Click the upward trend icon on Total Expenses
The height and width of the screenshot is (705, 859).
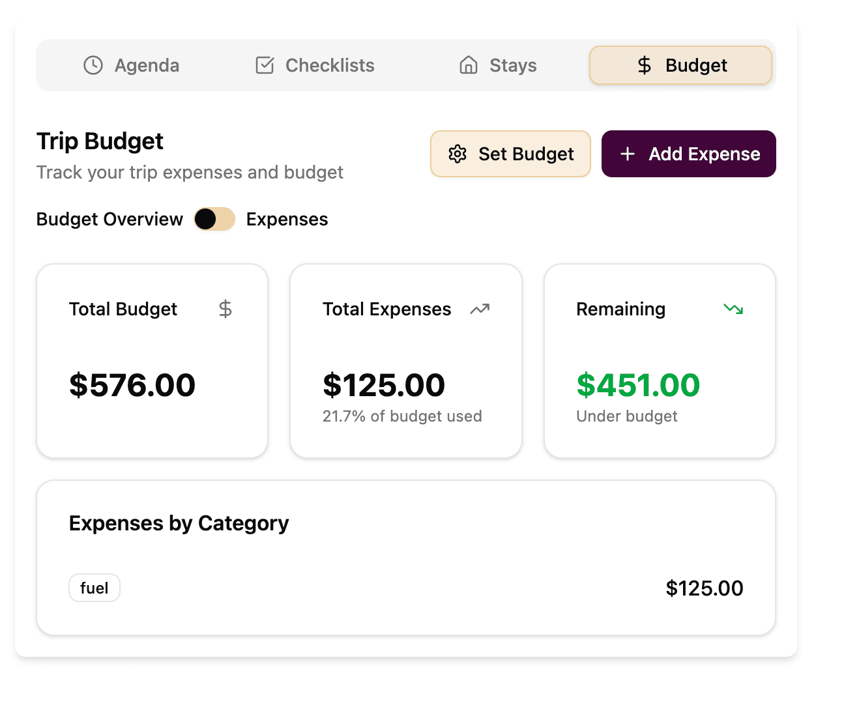coord(480,309)
